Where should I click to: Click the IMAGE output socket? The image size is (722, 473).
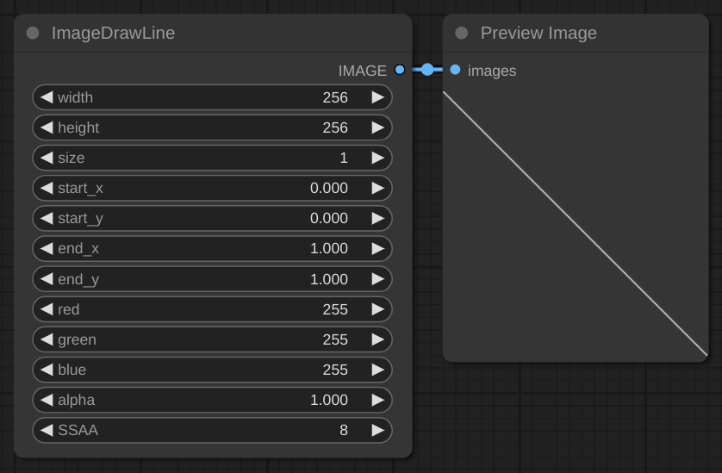[x=399, y=70]
